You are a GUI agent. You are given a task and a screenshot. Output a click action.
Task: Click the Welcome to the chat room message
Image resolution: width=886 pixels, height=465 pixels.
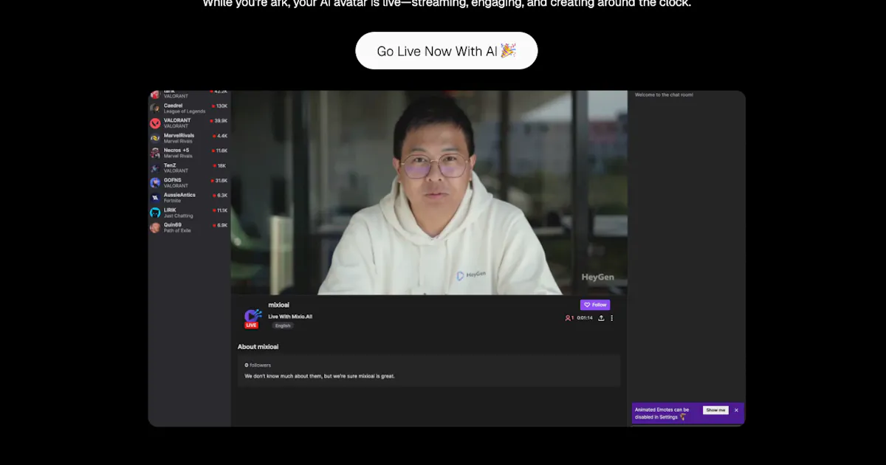664,94
